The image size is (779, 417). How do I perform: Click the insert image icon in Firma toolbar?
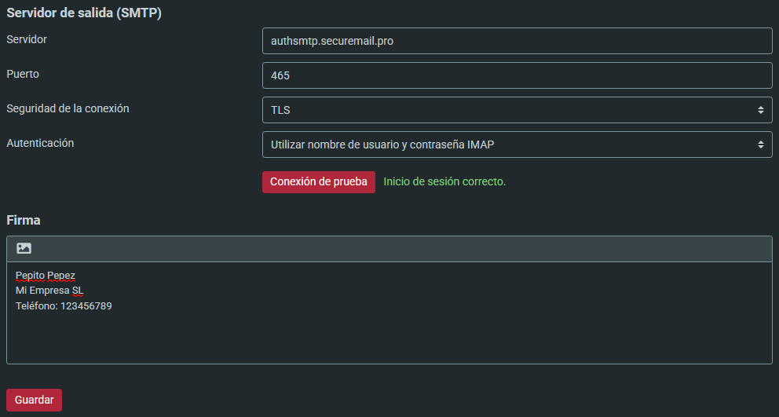[x=24, y=248]
